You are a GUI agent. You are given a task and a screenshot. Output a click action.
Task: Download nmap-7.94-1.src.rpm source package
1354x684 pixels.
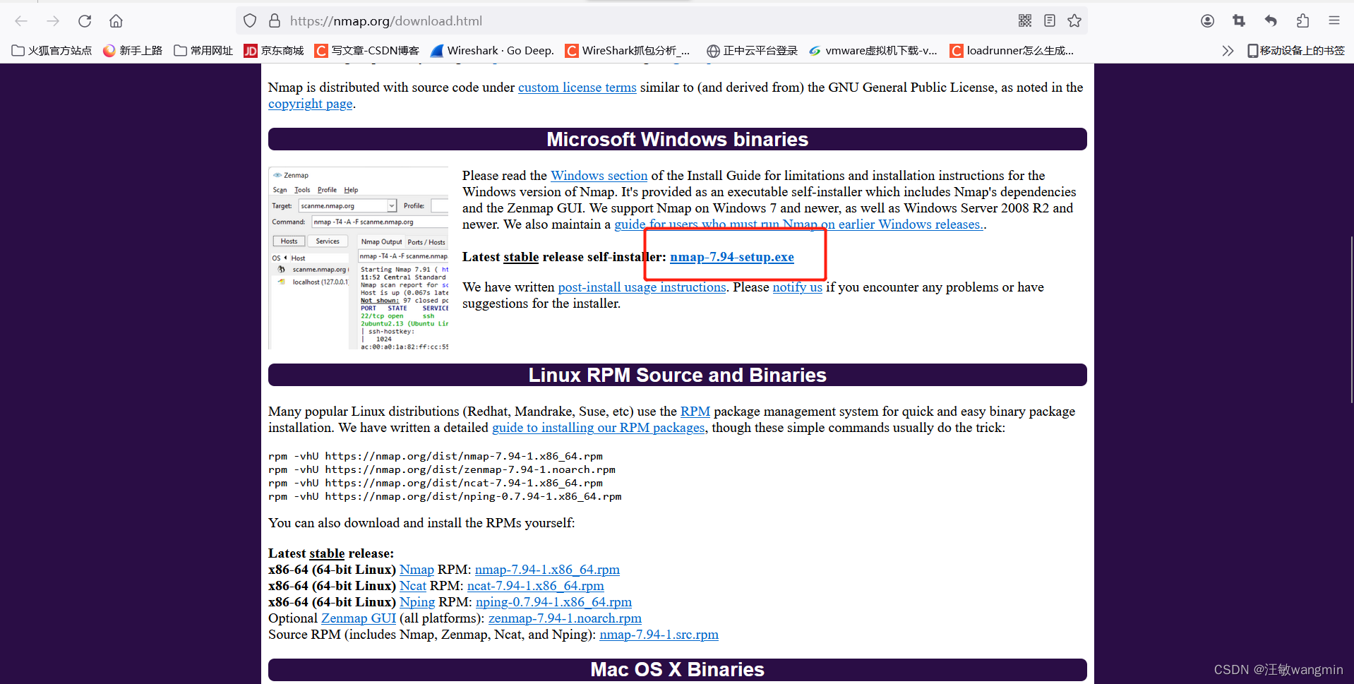point(659,635)
